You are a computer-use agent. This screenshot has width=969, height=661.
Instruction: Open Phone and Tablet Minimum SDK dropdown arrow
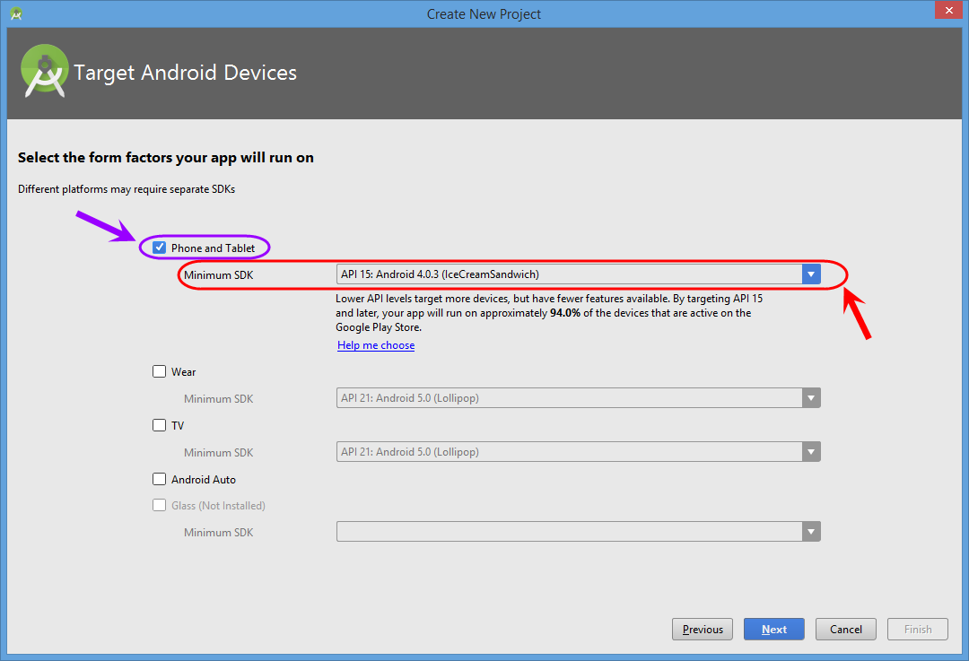[811, 274]
